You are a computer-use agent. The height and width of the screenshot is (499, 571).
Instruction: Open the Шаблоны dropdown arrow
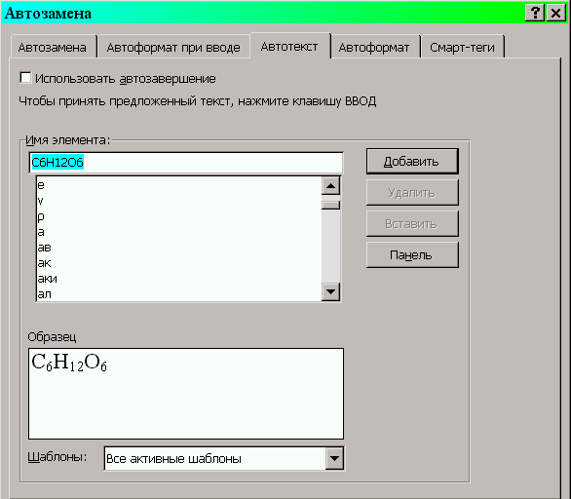[334, 458]
